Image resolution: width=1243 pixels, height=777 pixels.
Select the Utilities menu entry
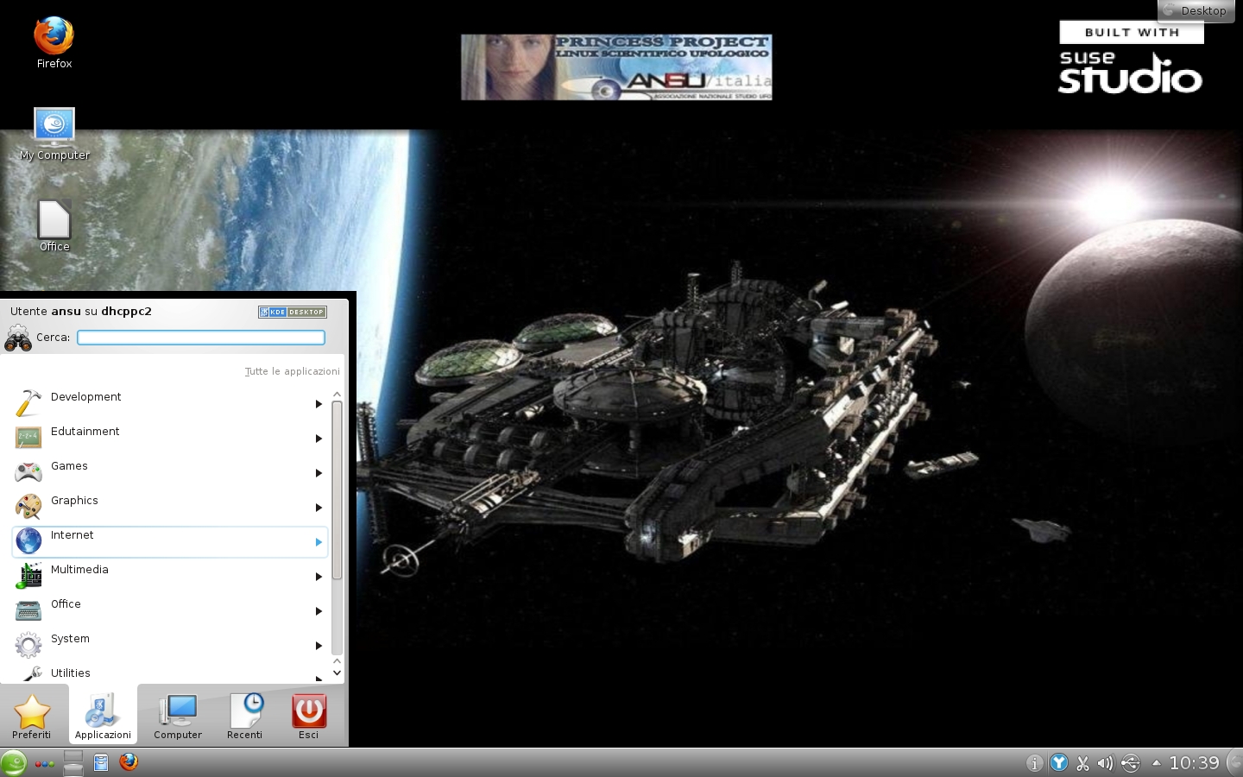pos(169,673)
